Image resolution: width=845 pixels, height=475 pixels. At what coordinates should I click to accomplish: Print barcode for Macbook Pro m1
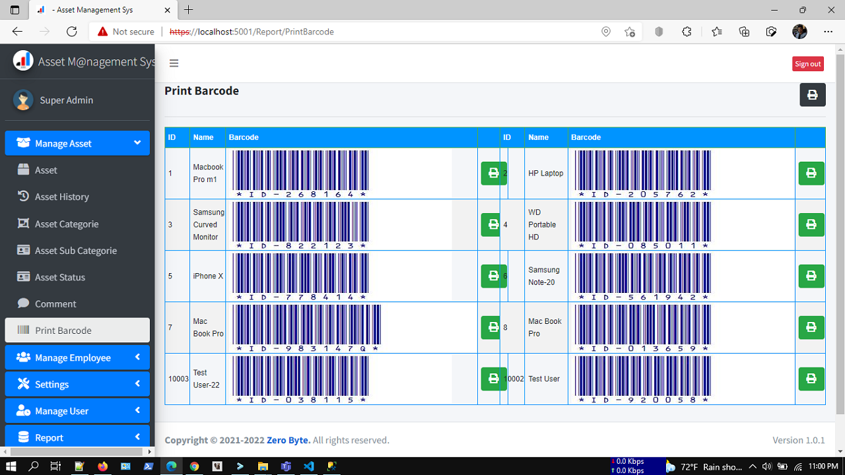pyautogui.click(x=493, y=173)
